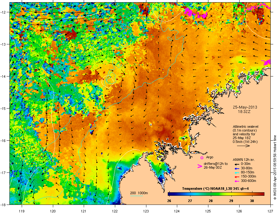Click the longitude axis label 120
The width and height of the screenshot is (277, 214).
tap(53, 211)
